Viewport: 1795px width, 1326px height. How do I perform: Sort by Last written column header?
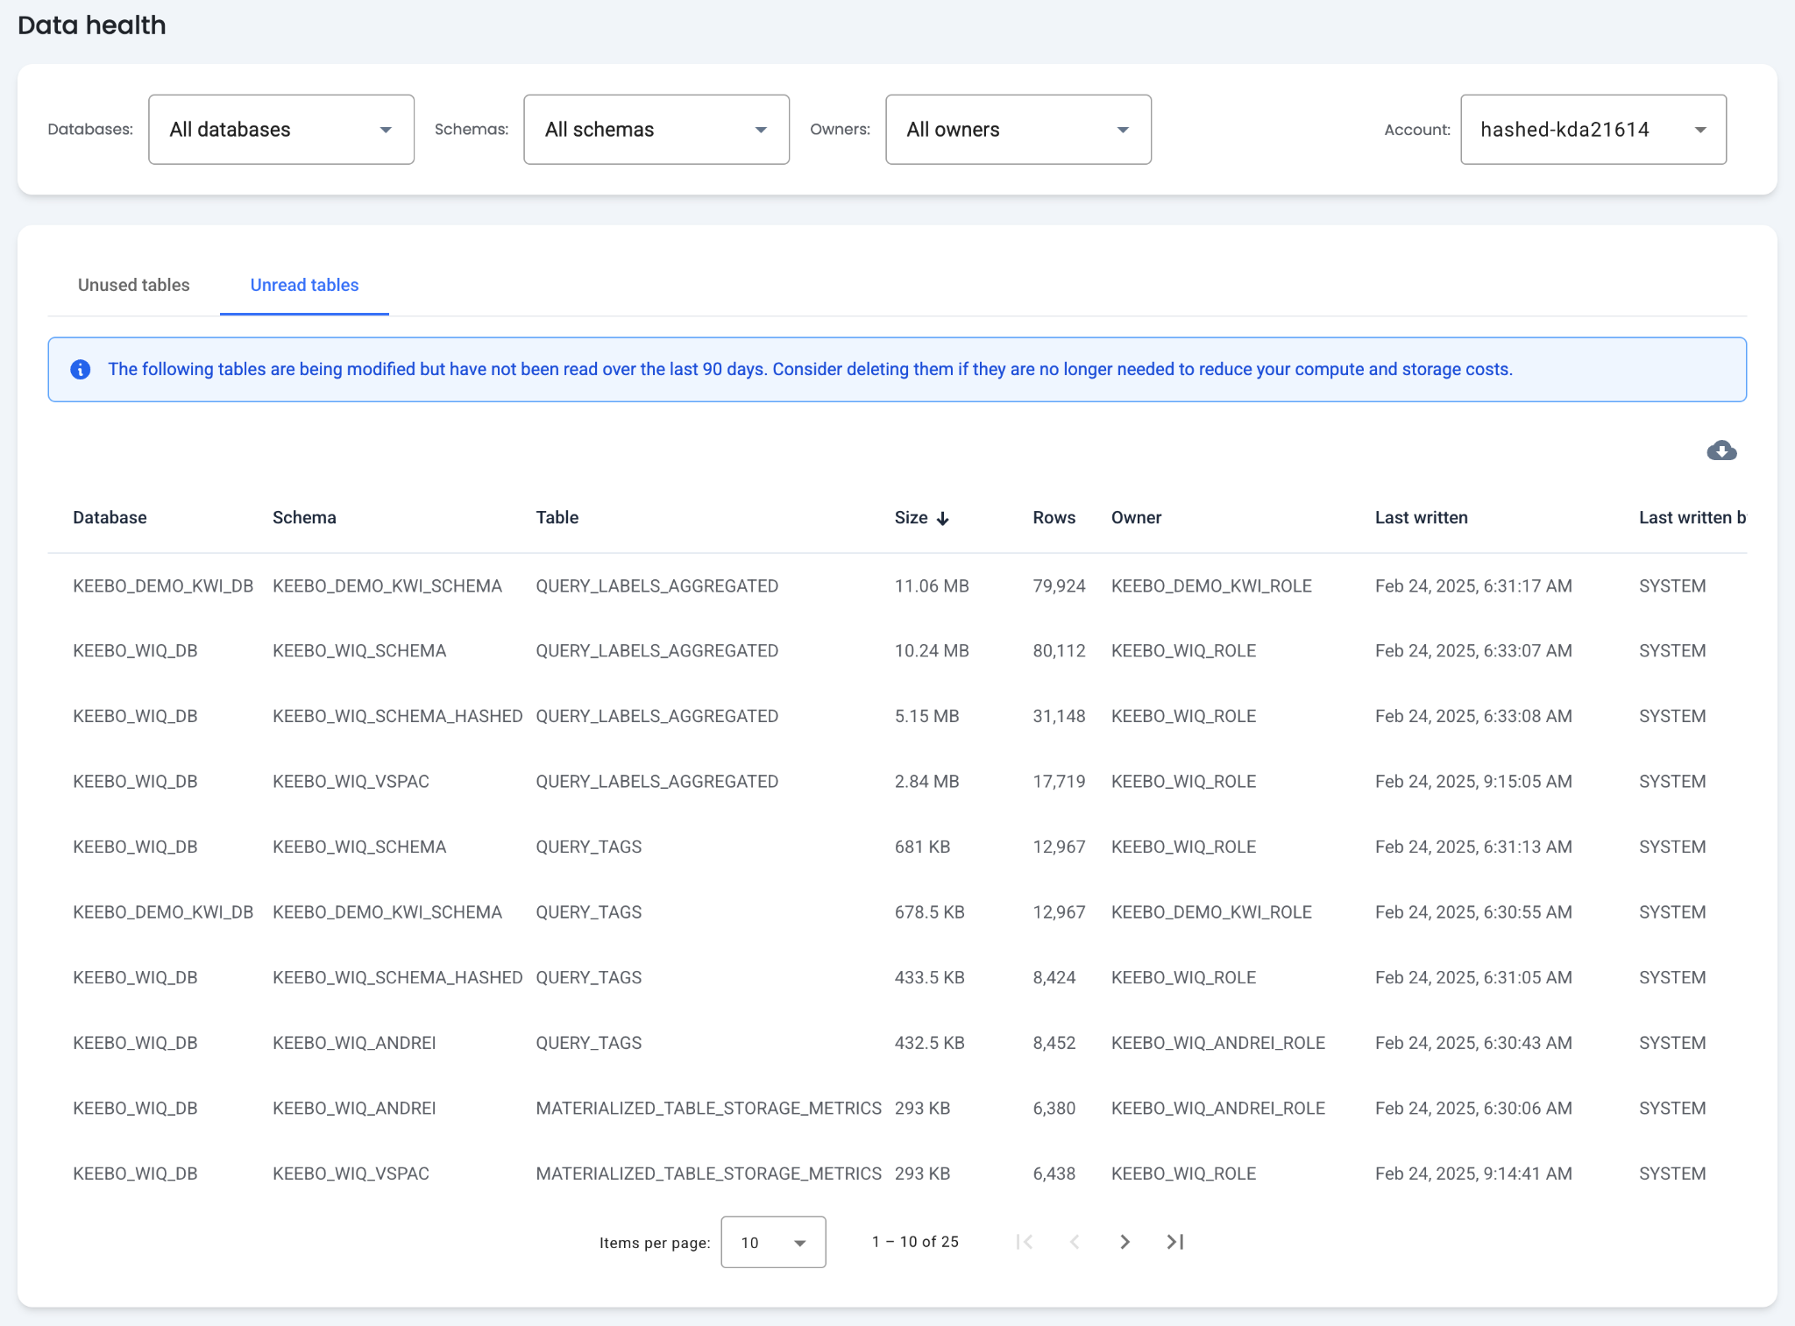1421,517
